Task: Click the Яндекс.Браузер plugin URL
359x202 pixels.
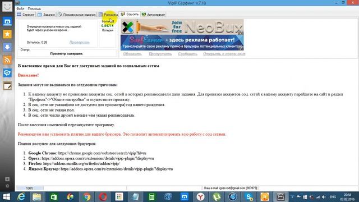Action: (x=117, y=169)
